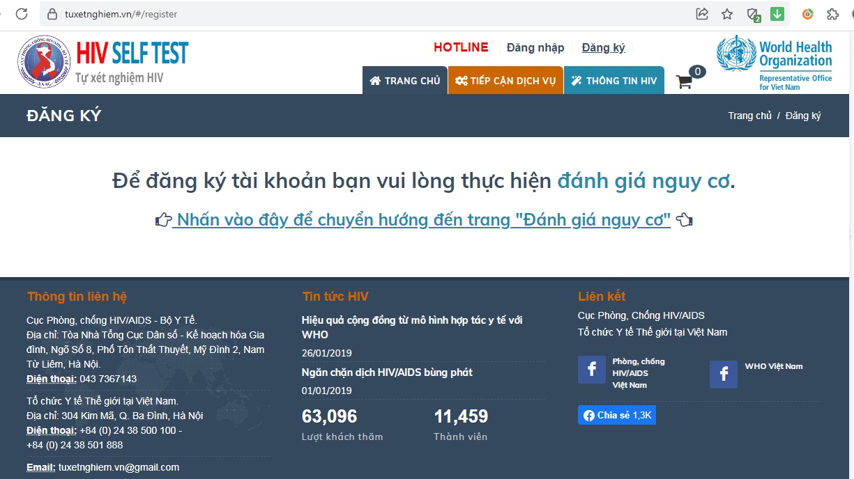Bookmark this page with the star icon
This screenshot has height=479, width=854.
[727, 14]
